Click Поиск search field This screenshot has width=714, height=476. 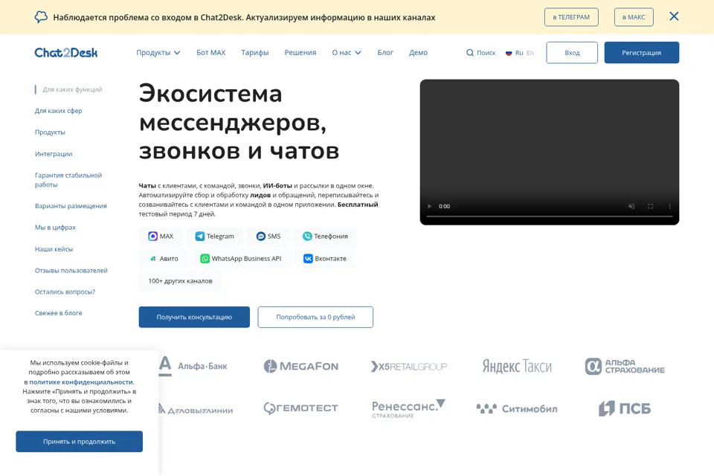pyautogui.click(x=481, y=53)
